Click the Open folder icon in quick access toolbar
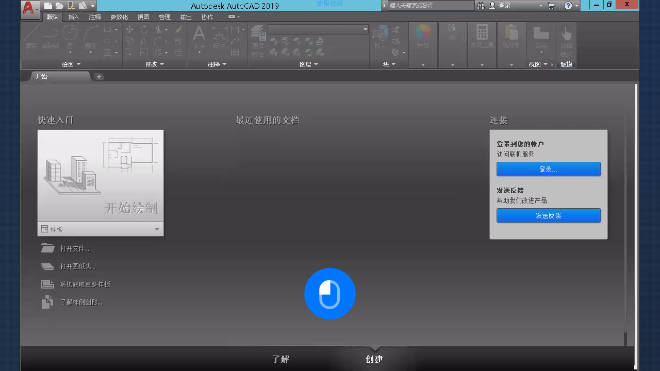This screenshot has height=371, width=660. [x=59, y=6]
